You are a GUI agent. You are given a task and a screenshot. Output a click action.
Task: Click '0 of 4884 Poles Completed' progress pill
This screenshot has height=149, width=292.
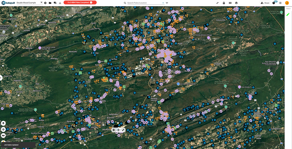coord(80,3)
